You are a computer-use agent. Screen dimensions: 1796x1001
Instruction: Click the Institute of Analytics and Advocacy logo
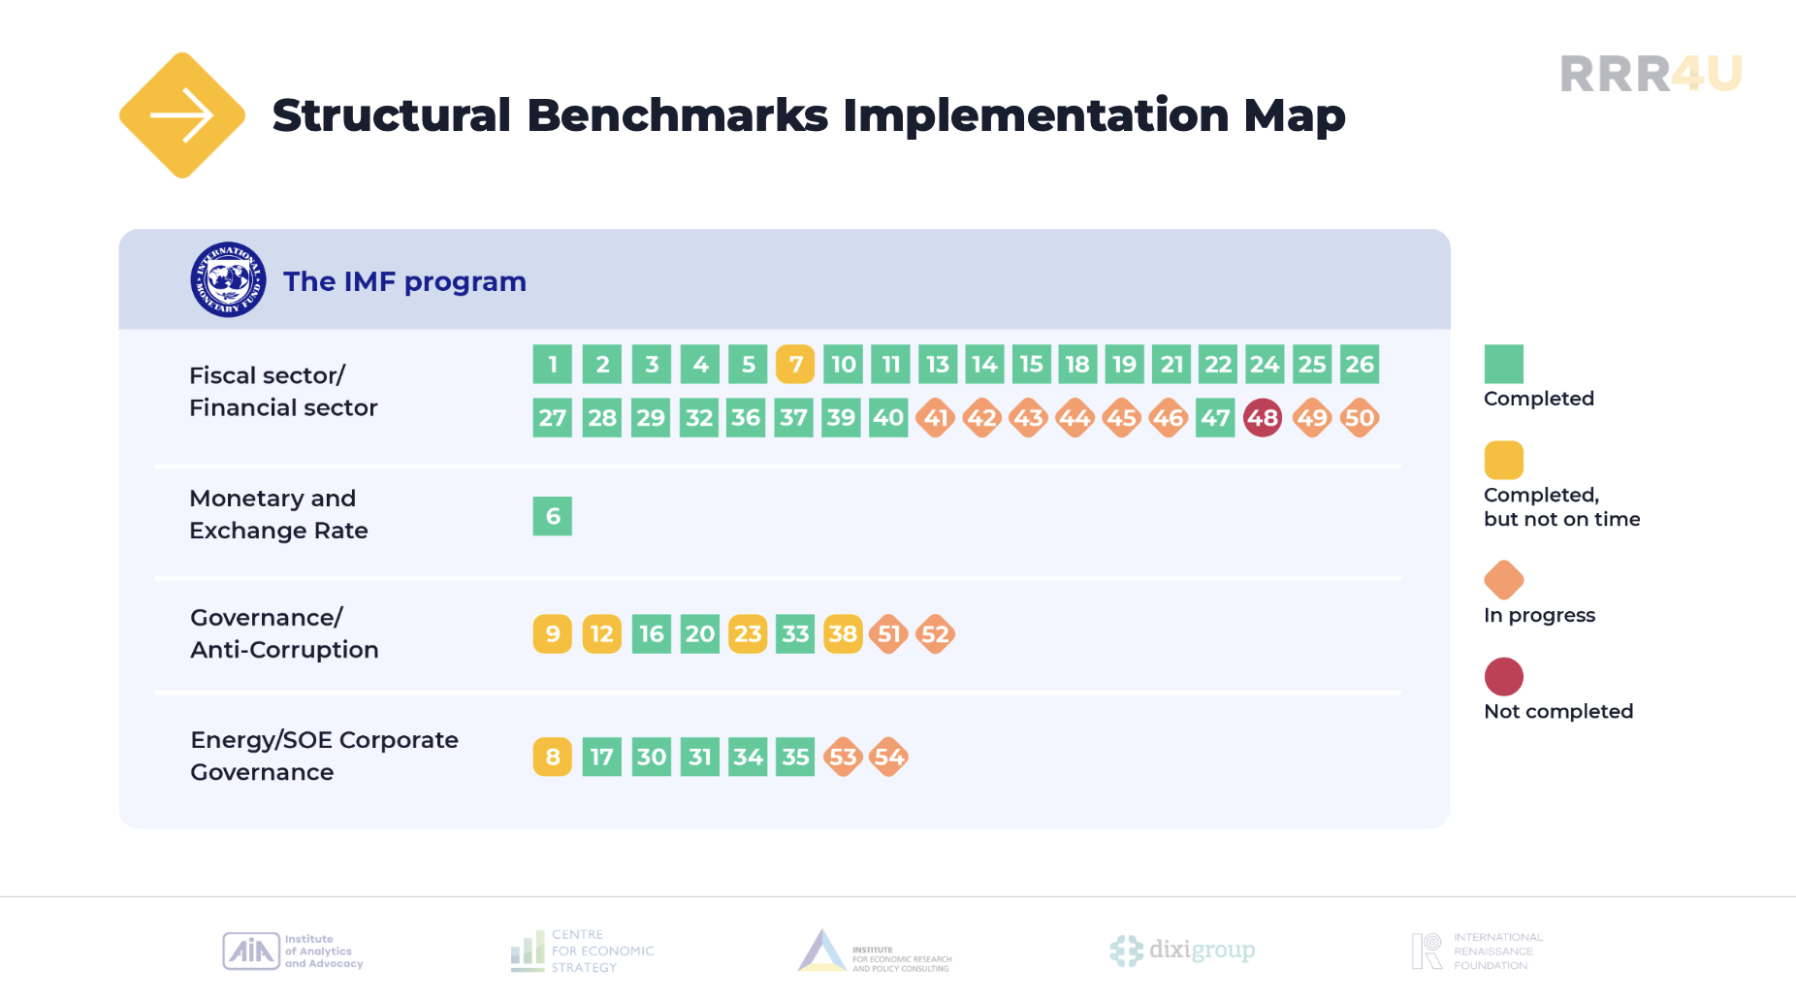[293, 951]
